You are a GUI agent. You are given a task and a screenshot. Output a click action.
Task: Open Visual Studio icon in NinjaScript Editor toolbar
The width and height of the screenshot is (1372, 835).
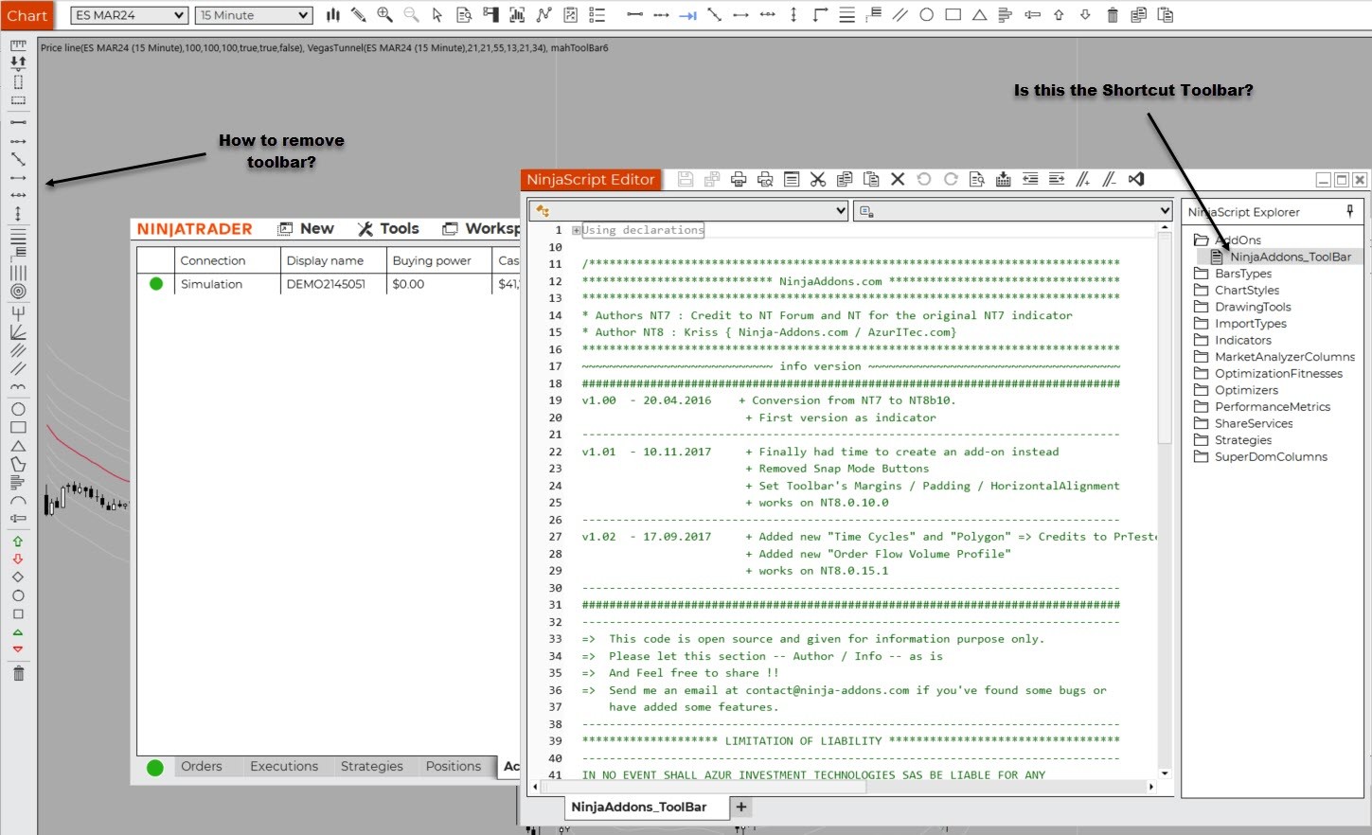click(1136, 179)
